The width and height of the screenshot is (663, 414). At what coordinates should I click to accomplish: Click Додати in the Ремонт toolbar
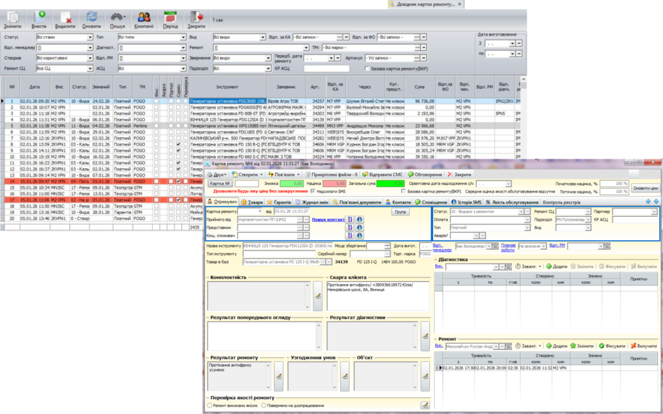[556, 345]
